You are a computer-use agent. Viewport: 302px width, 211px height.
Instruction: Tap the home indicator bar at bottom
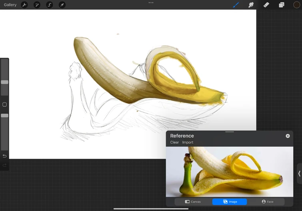[151, 209]
